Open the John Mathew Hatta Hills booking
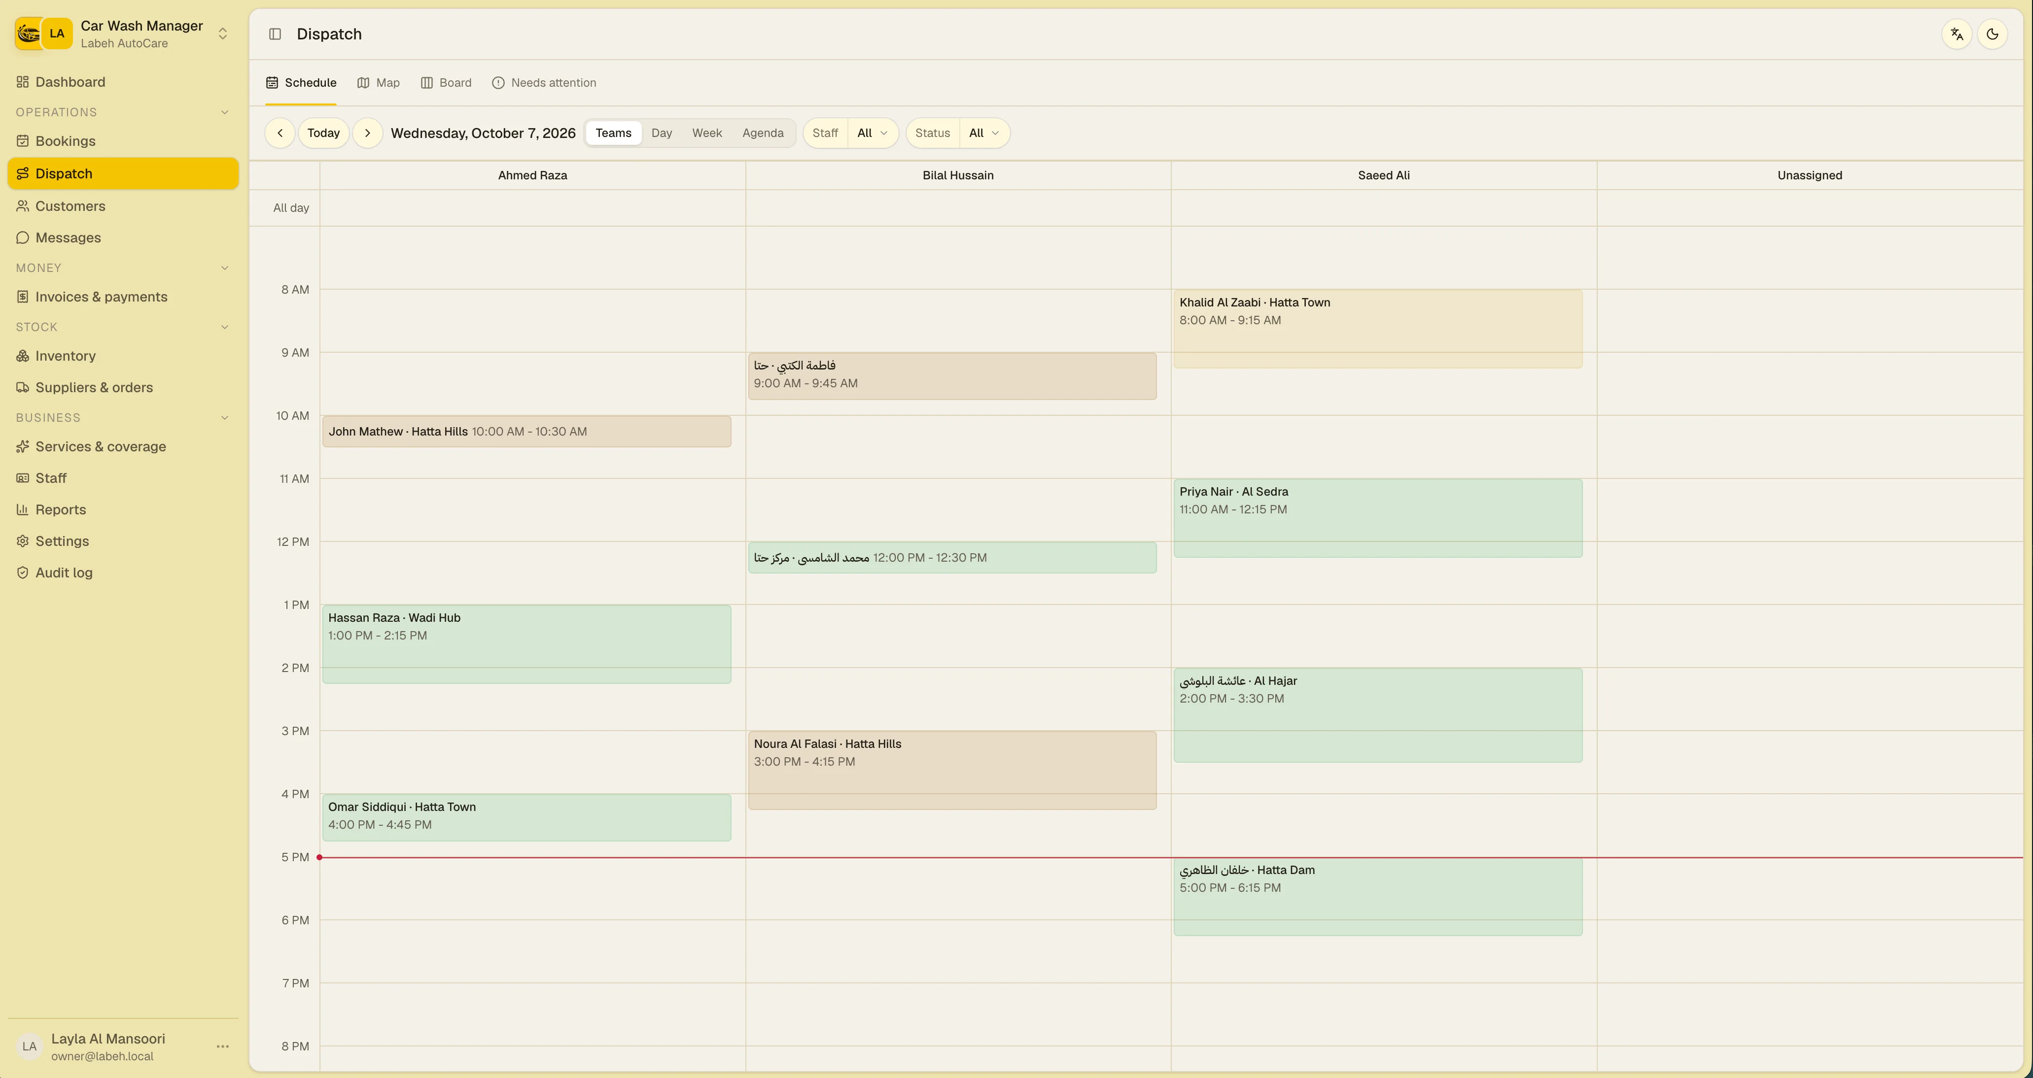The width and height of the screenshot is (2033, 1078). 526,432
